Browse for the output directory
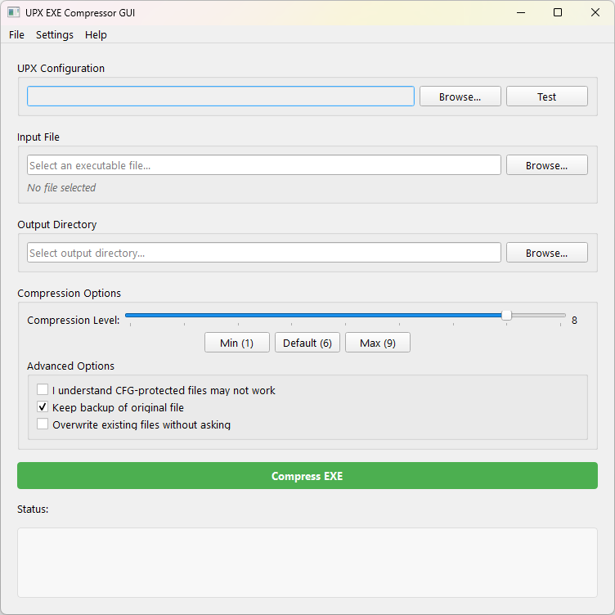The height and width of the screenshot is (615, 615). pos(547,253)
